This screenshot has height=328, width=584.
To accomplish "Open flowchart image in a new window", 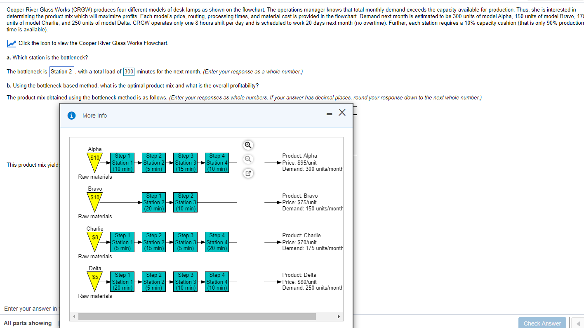I will pyautogui.click(x=247, y=174).
